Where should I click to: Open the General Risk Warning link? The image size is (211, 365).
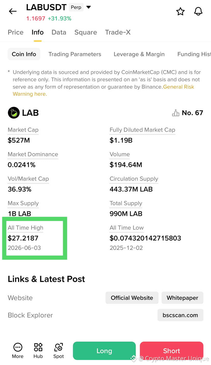pyautogui.click(x=103, y=90)
